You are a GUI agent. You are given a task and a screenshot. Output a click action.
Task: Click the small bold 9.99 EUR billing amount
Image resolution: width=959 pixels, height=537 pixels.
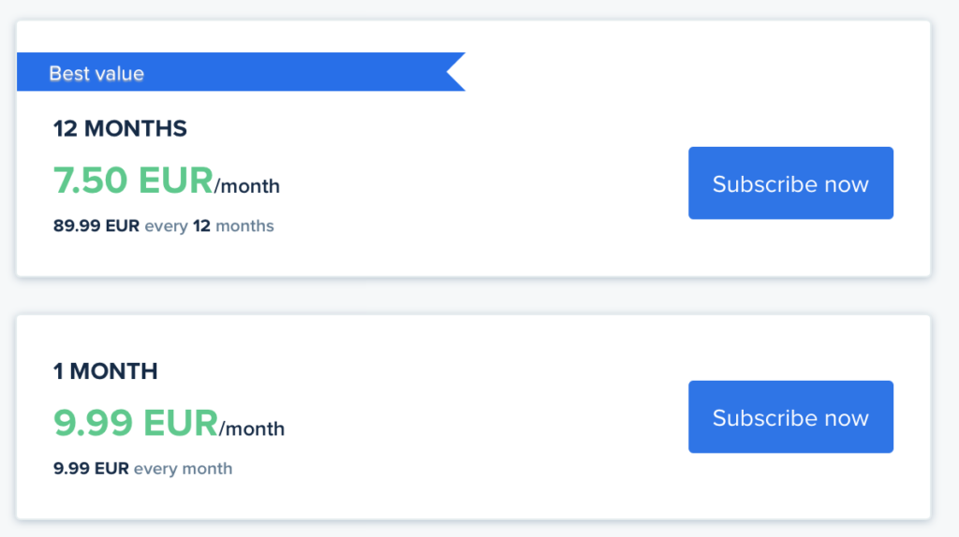point(92,469)
